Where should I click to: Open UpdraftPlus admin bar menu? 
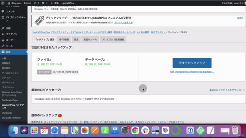(x=68, y=3)
